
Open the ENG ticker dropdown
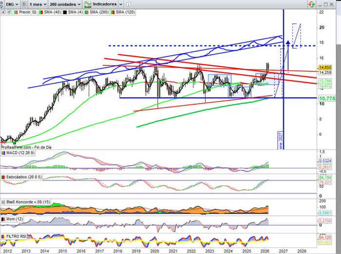[x=10, y=3]
